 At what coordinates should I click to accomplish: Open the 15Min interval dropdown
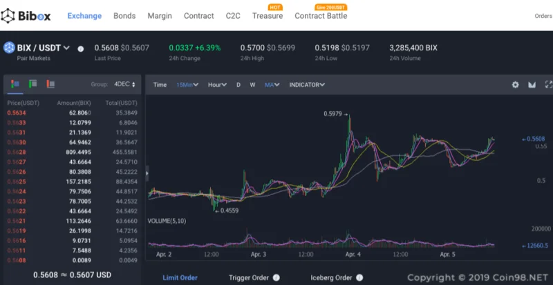point(187,85)
